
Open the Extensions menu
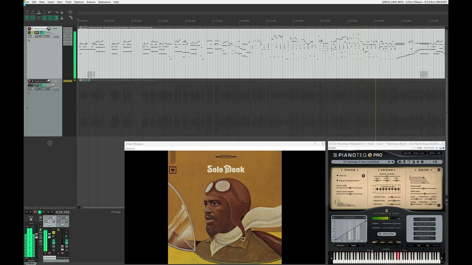[104, 2]
